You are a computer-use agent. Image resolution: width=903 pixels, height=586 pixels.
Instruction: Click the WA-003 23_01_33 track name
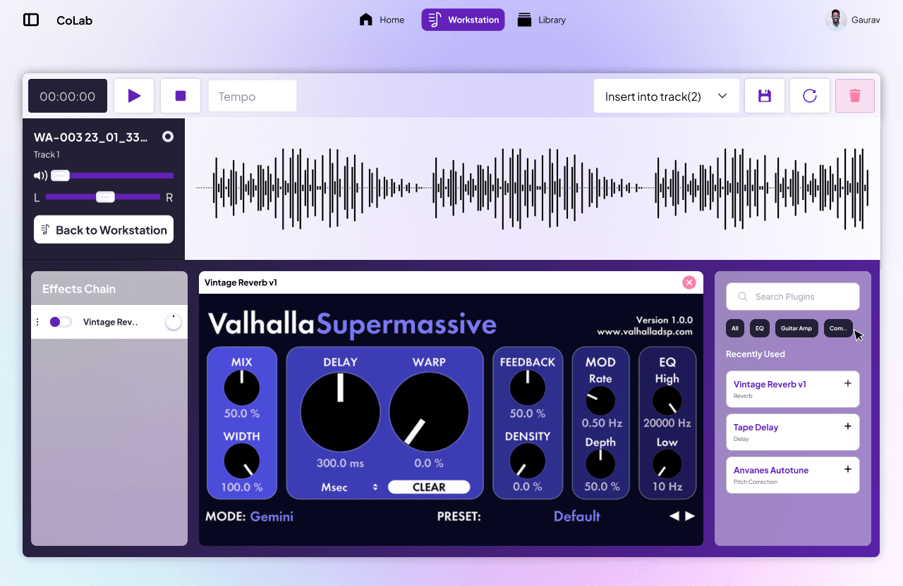pyautogui.click(x=91, y=137)
